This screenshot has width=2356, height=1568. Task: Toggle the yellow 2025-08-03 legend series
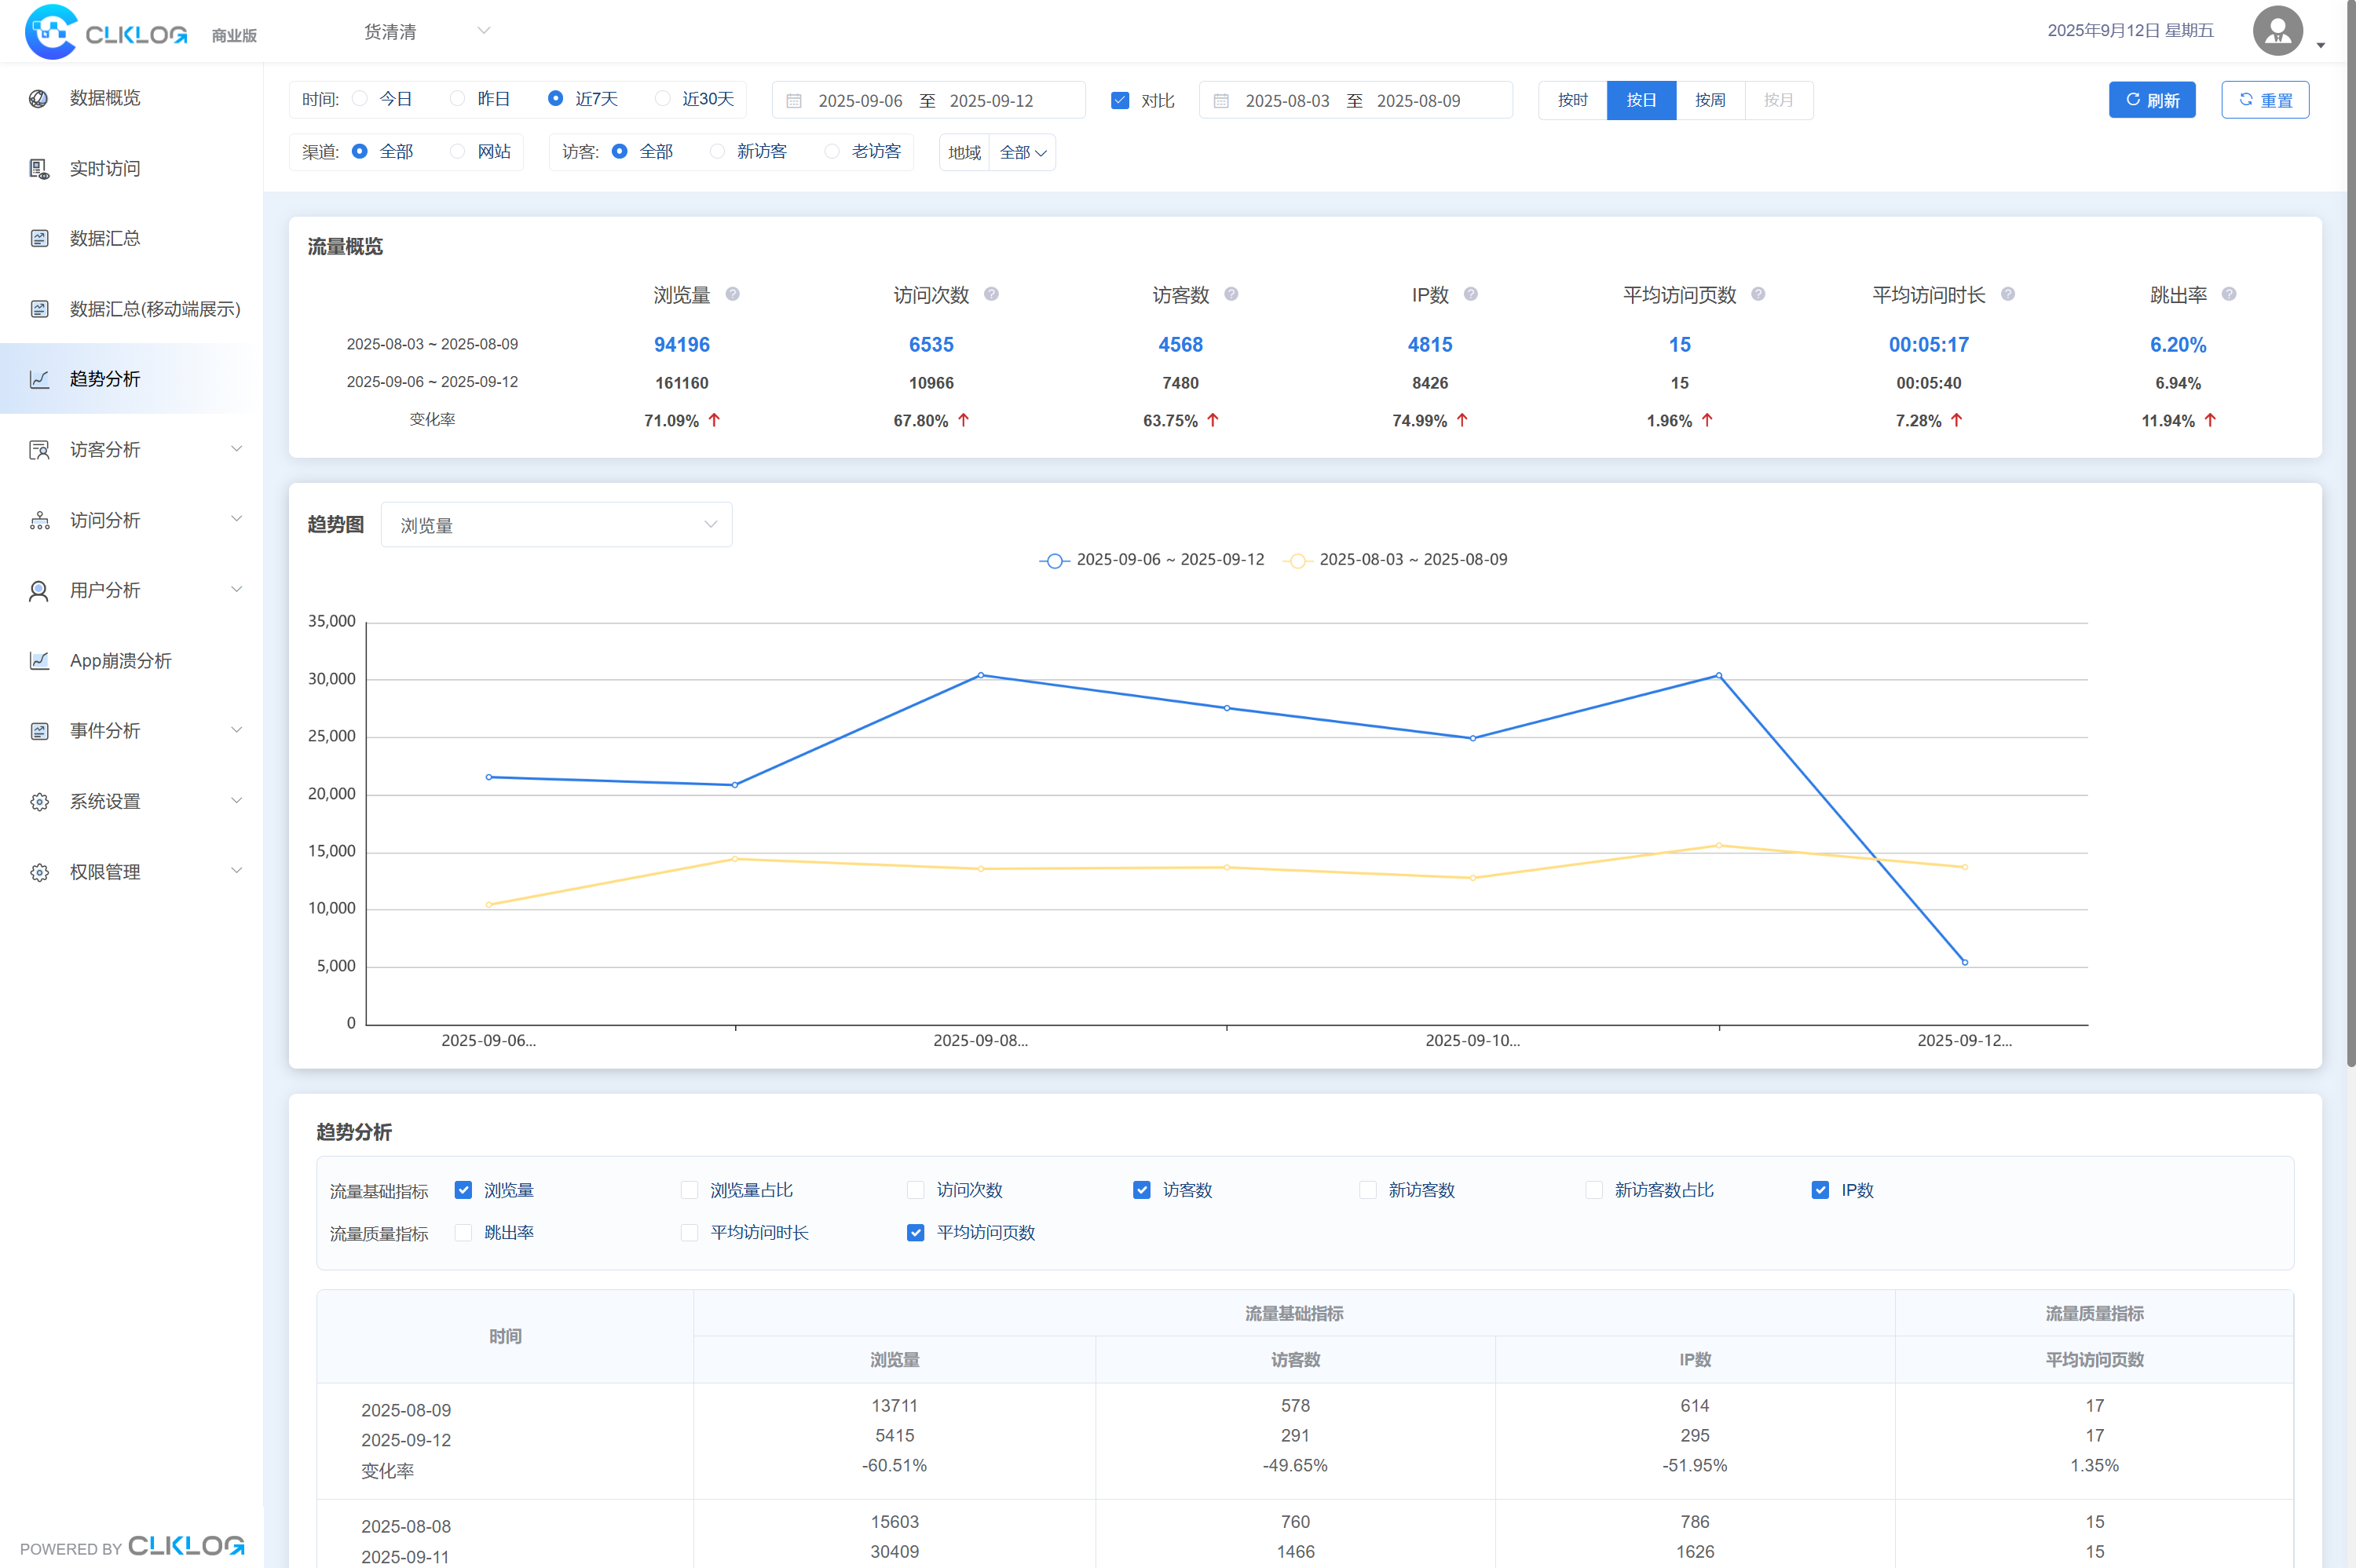(x=1399, y=560)
